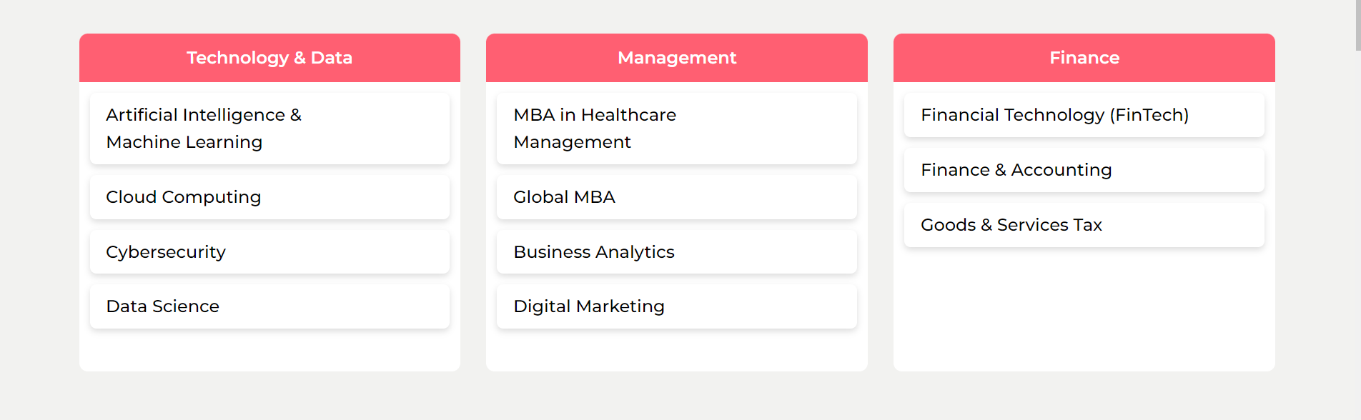Open the Cybersecurity course link
Viewport: 1361px width, 420px height.
tap(269, 252)
